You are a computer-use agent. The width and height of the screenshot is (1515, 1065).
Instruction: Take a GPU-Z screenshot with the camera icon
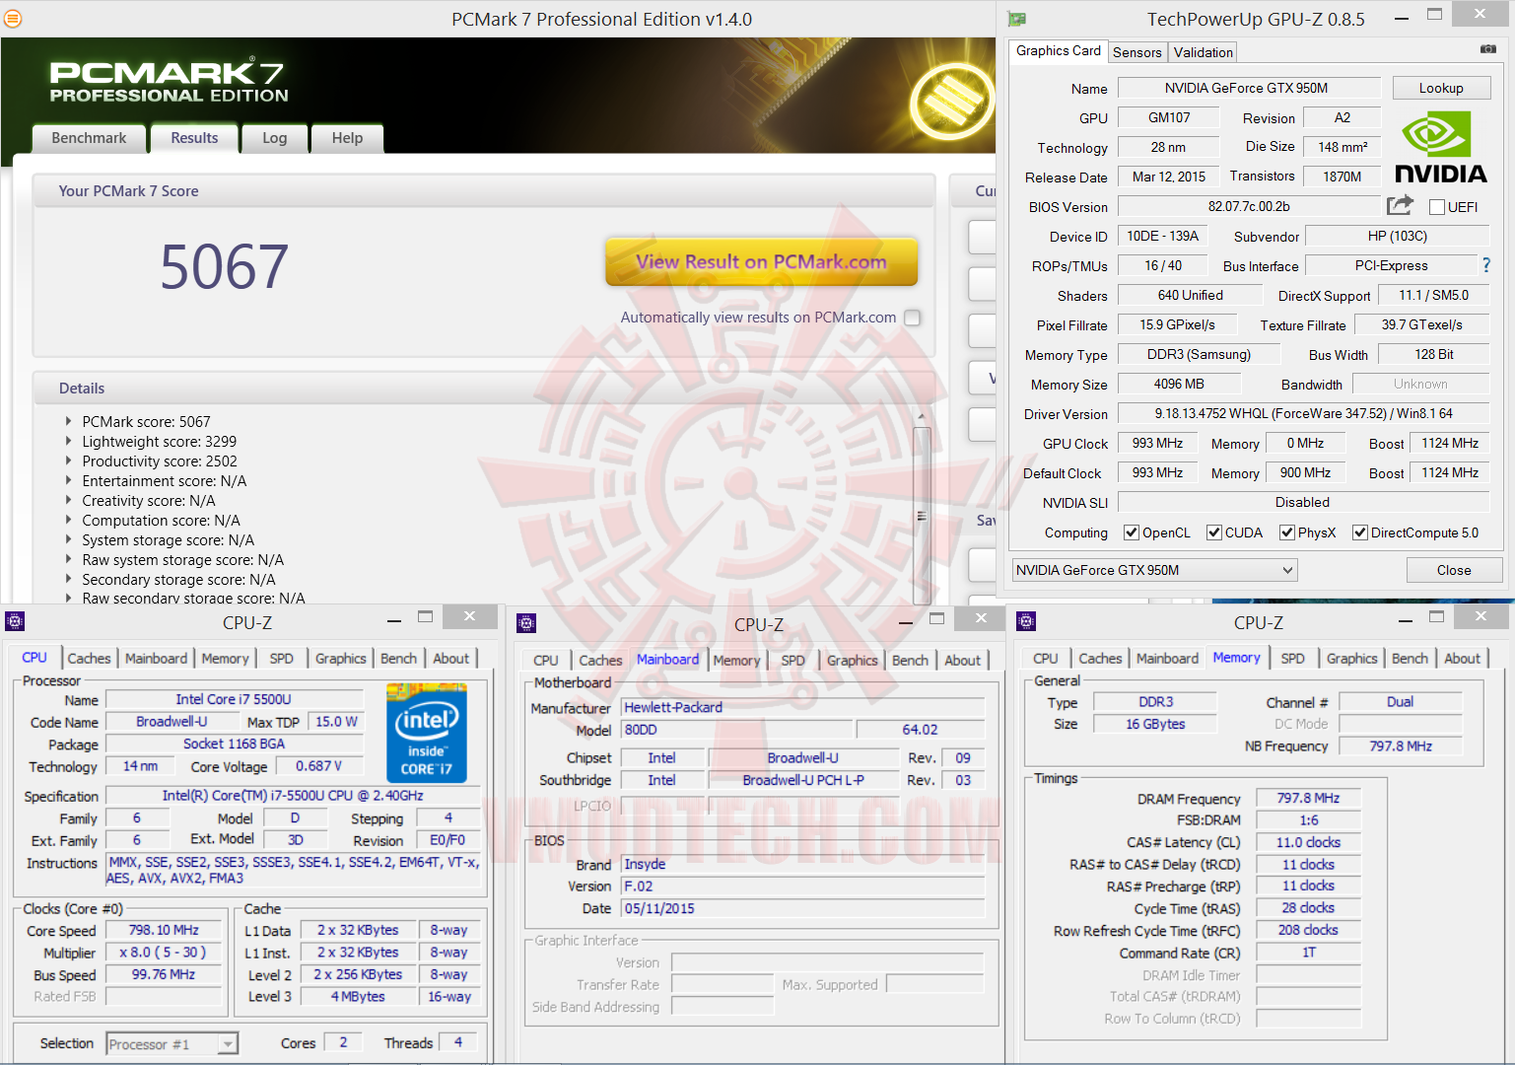coord(1487,49)
